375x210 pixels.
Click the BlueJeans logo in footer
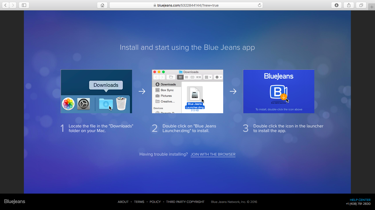click(x=15, y=202)
